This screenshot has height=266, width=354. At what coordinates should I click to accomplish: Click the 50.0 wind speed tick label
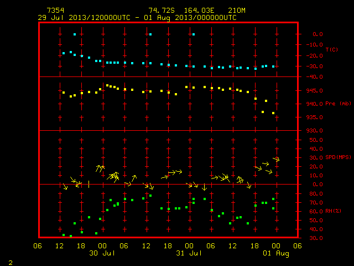(x=316, y=140)
